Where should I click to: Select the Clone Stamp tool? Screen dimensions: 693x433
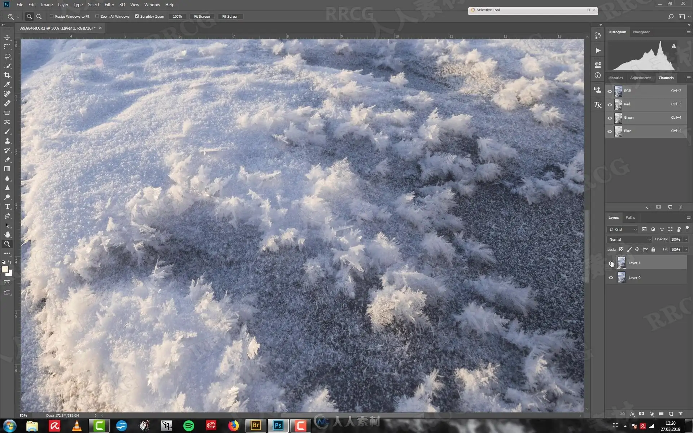(x=7, y=141)
